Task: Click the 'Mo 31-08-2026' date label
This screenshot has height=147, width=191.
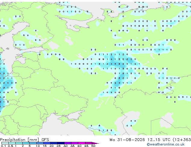Action: 127,140
